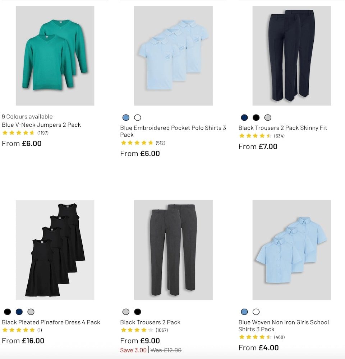This screenshot has height=359, width=345.
Task: Click the Black Pleated Pinafore Dress 4 Pack title
Action: point(51,322)
